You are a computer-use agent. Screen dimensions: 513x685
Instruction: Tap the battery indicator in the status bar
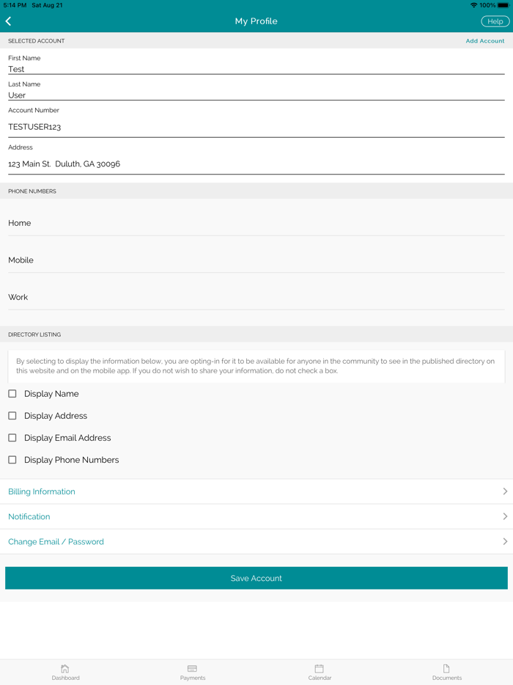click(501, 4)
